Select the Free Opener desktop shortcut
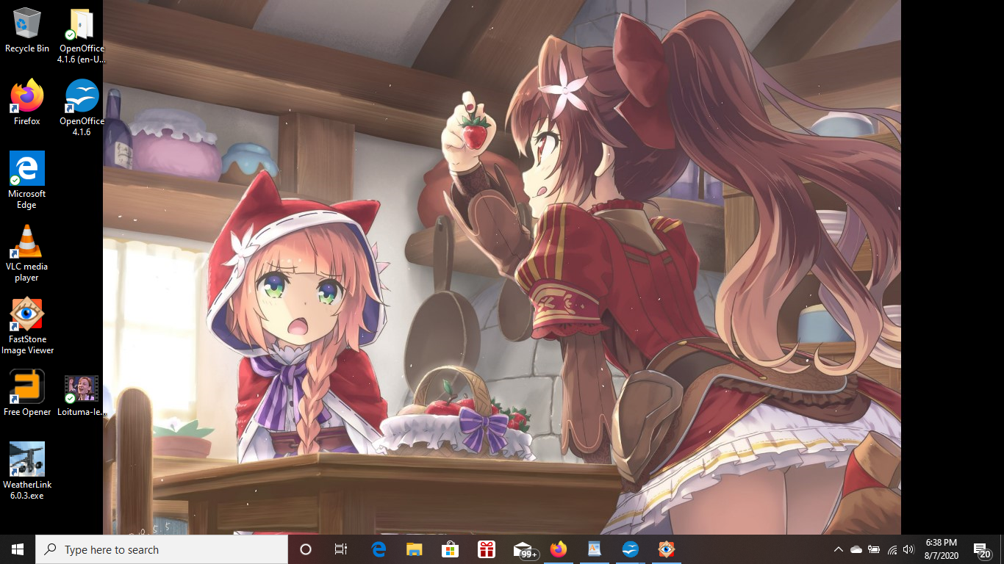1004x564 pixels. click(27, 393)
